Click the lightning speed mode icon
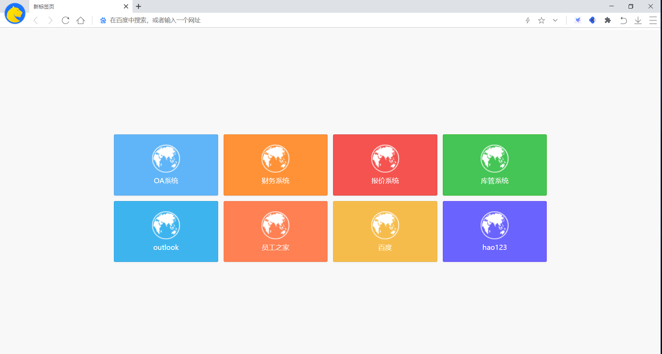 [x=527, y=21]
